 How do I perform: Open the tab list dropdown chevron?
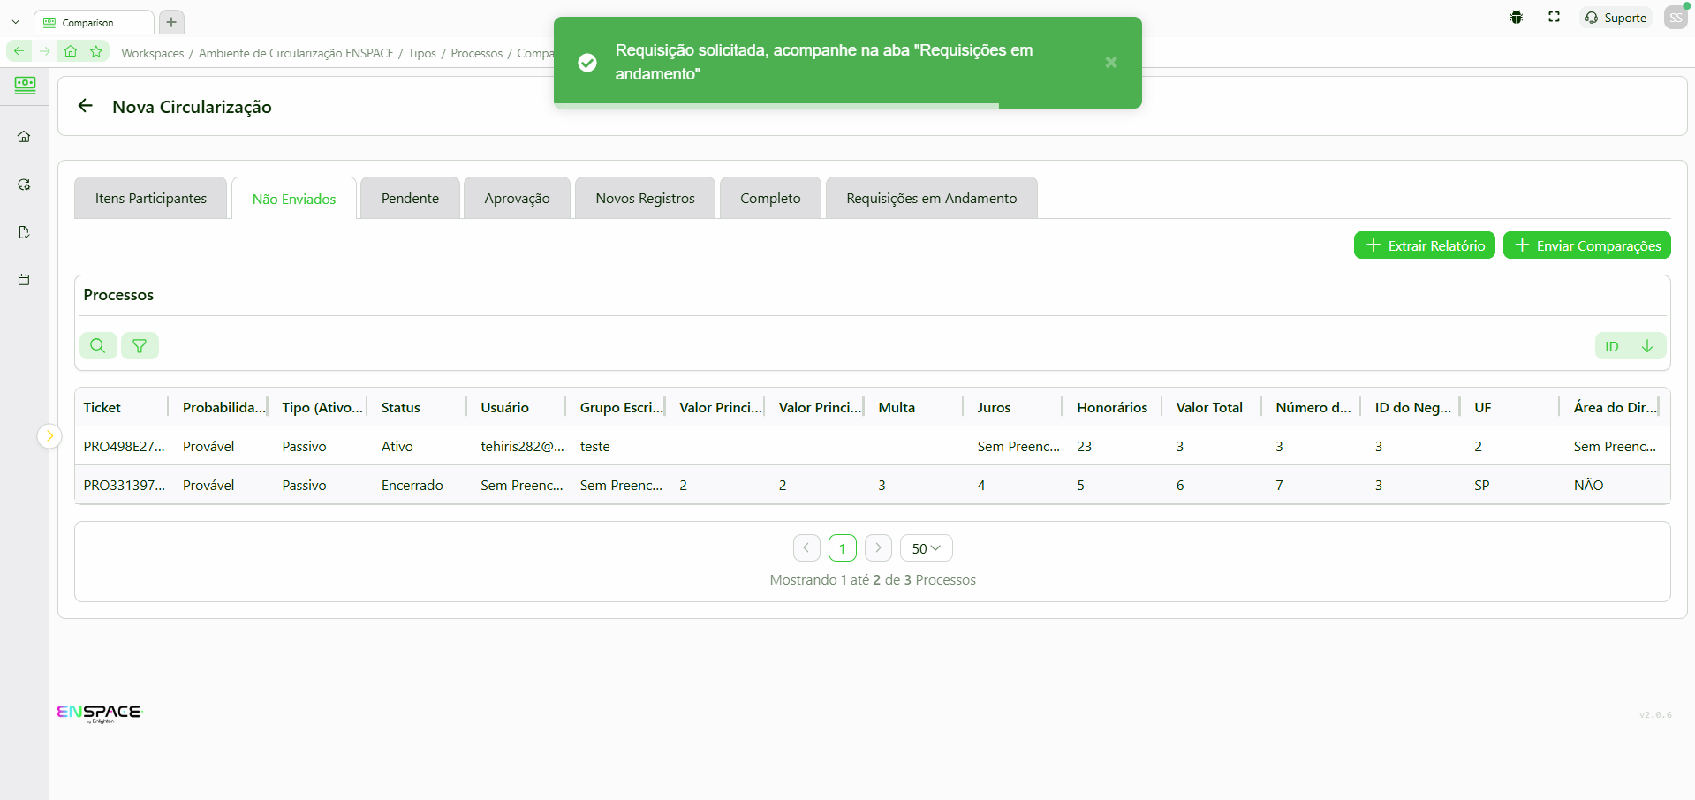pos(16,22)
